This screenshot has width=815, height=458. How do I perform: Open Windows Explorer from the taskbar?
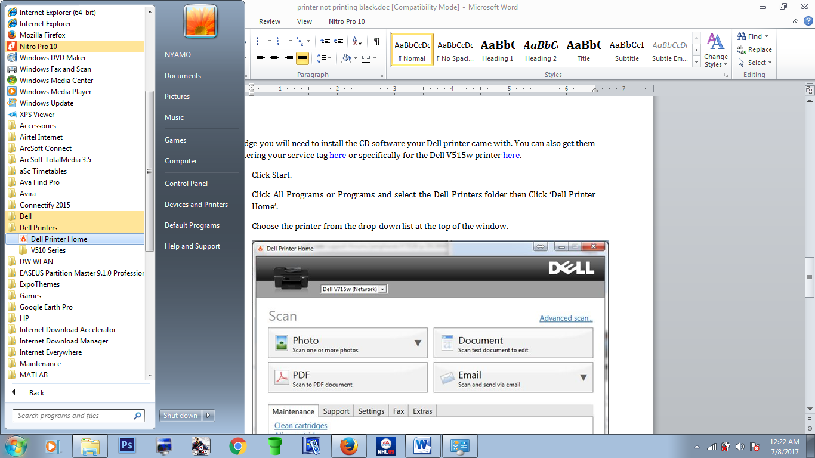point(90,445)
